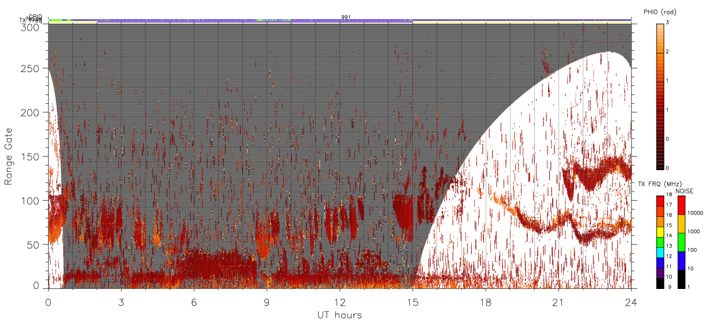Click the orange-red 16–17 MHz frequency swatch
Image resolution: width=710 pixels, height=327 pixels.
pos(660,212)
